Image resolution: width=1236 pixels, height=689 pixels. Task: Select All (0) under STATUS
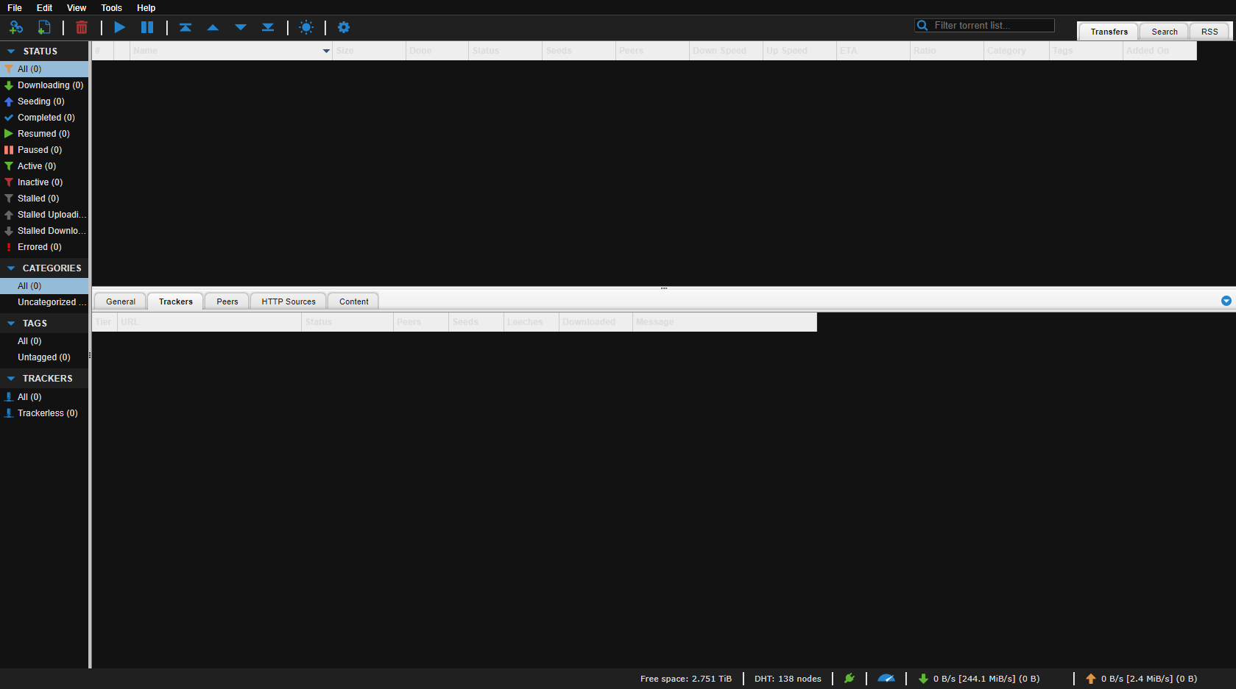[44, 69]
